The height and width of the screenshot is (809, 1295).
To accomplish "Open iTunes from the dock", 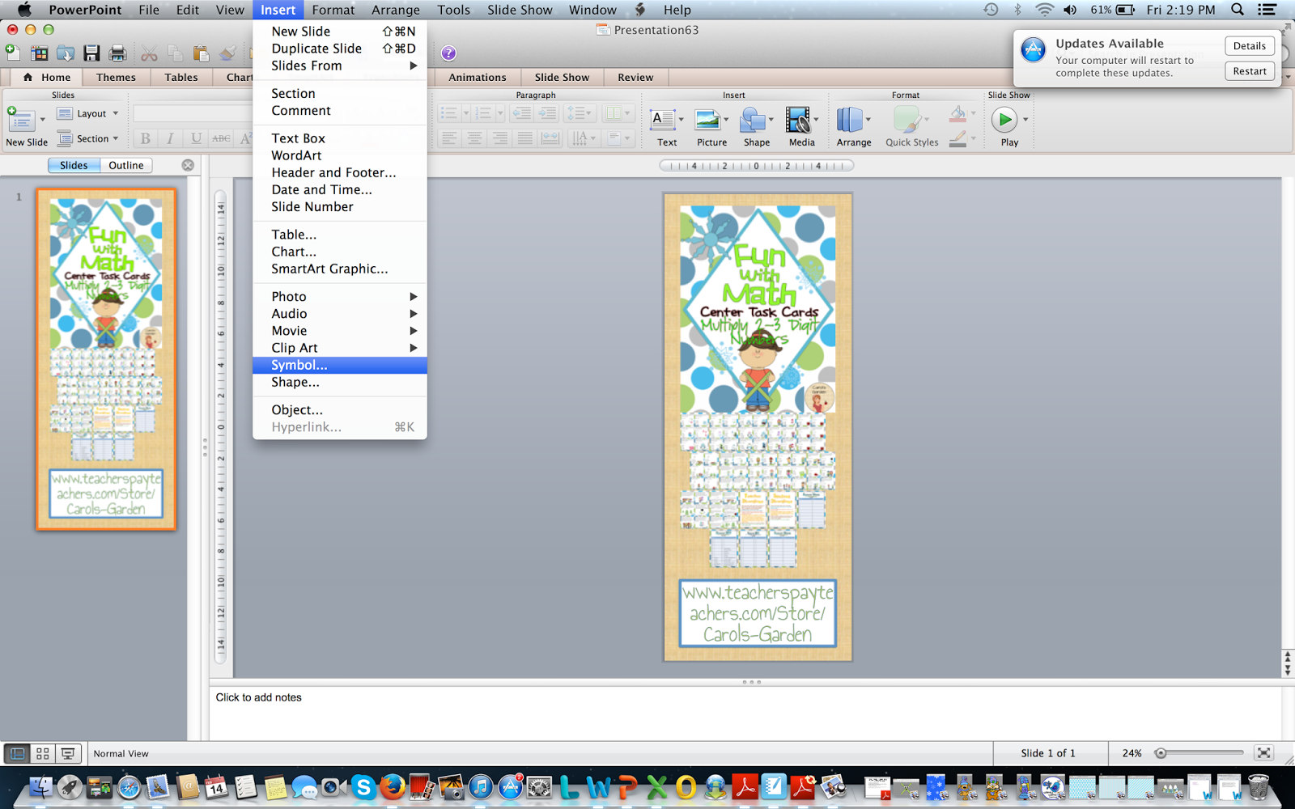I will pos(481,786).
